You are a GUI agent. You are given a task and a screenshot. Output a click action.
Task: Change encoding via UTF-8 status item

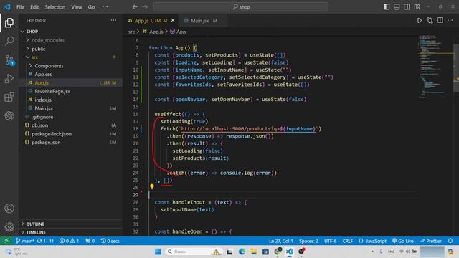pyautogui.click(x=330, y=241)
